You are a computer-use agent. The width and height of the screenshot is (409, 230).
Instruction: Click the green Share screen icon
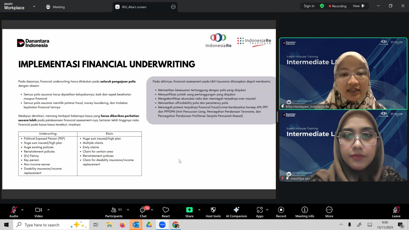click(189, 210)
